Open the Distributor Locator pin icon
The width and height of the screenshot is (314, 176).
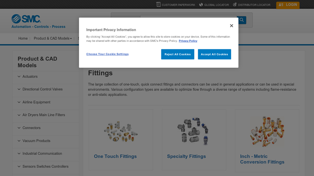click(235, 5)
